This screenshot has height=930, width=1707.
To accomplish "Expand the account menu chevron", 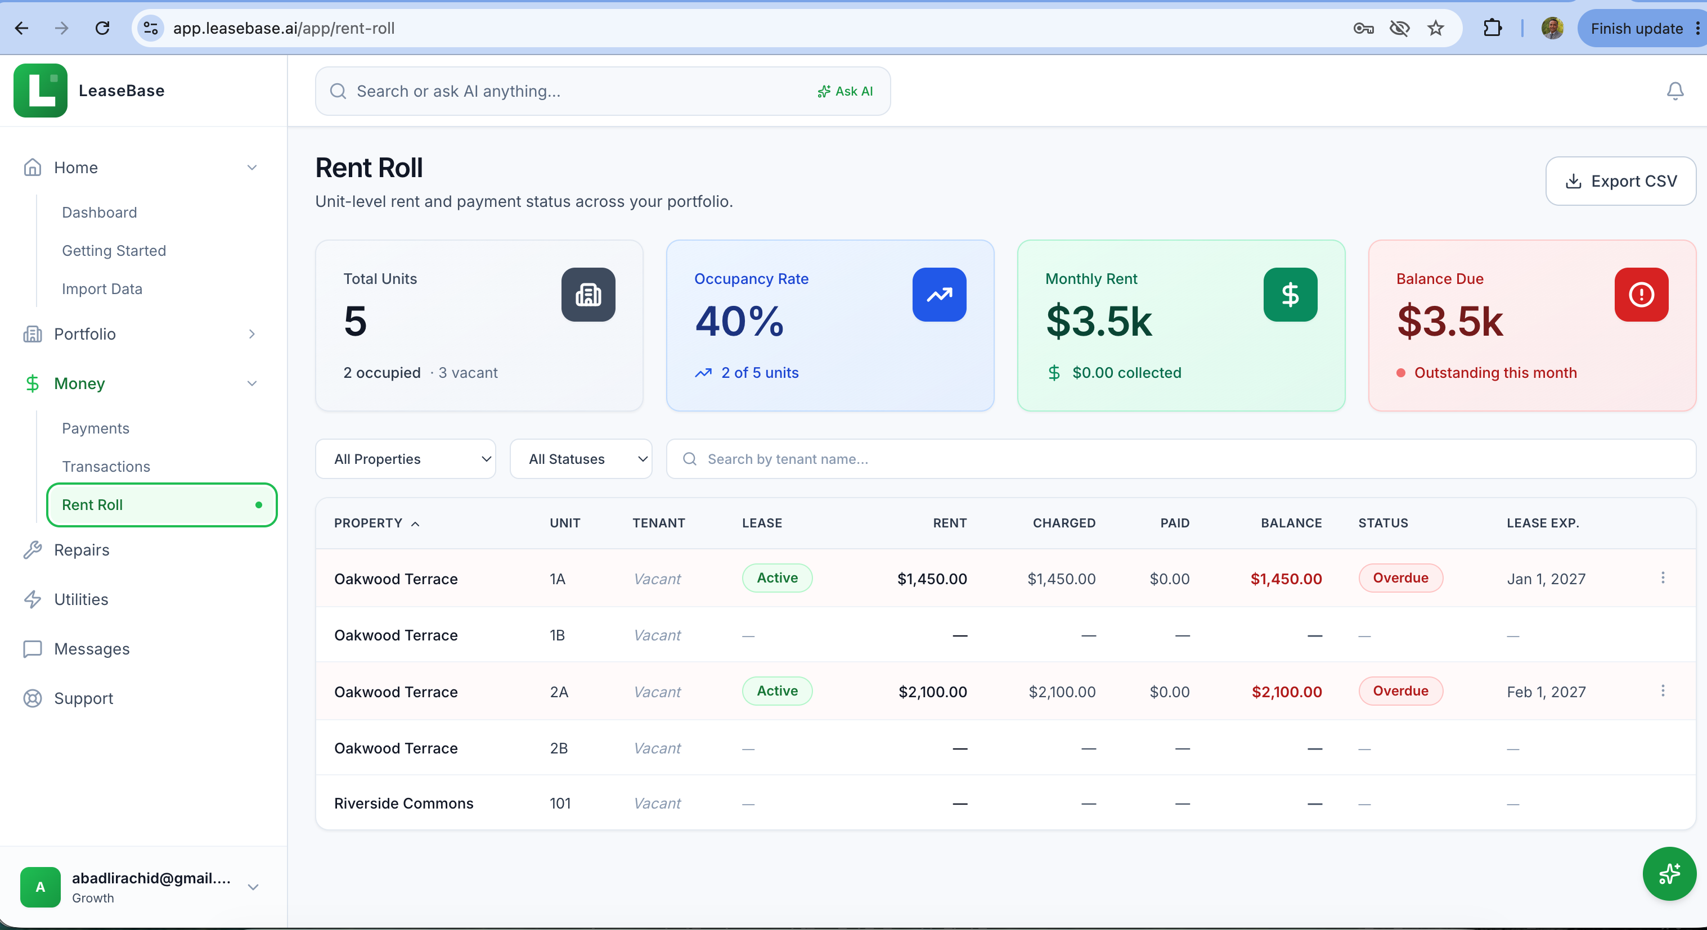I will (253, 887).
